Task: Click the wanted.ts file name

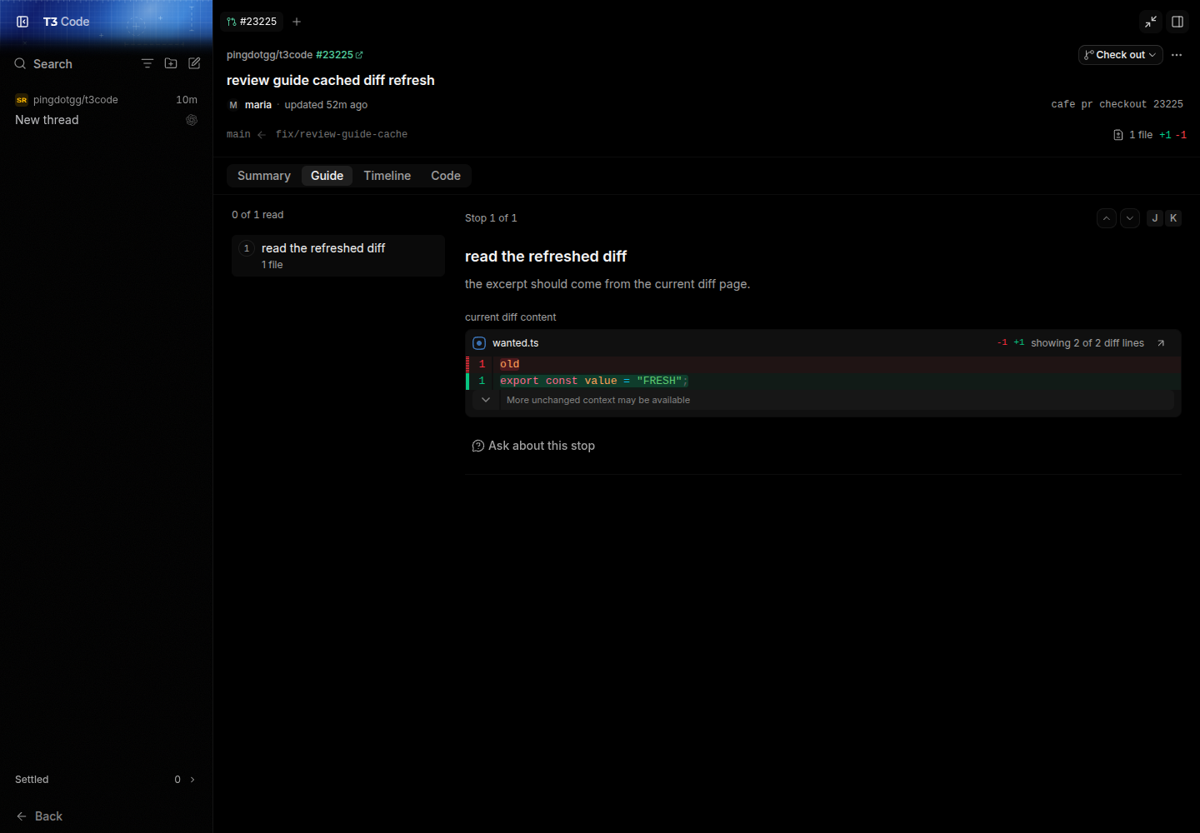Action: [515, 343]
